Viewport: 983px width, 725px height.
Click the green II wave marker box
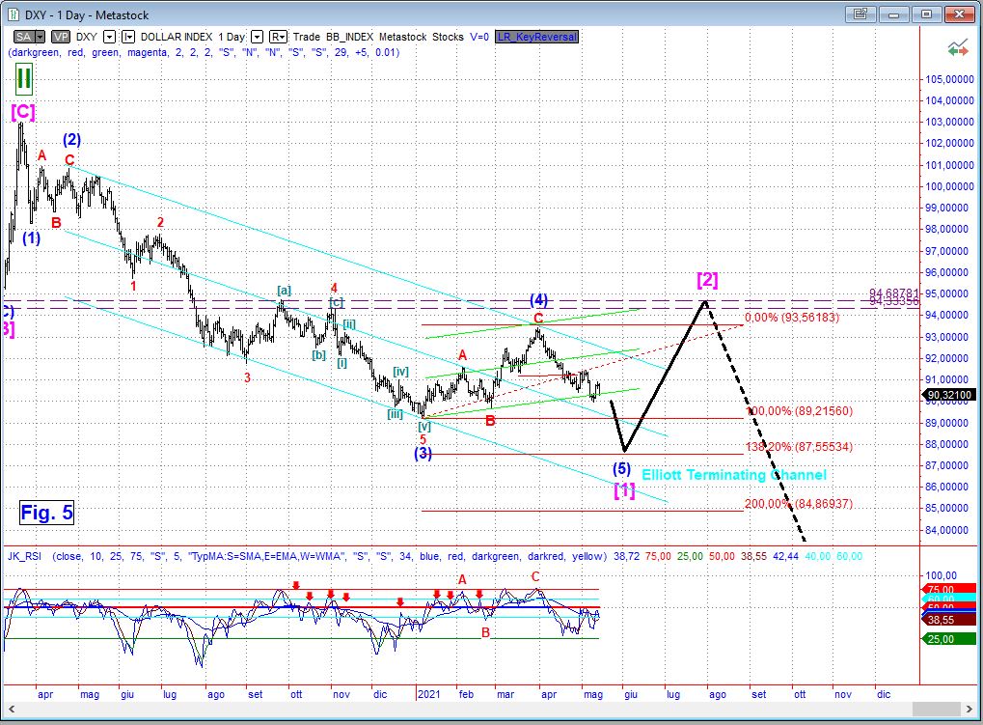(x=24, y=78)
